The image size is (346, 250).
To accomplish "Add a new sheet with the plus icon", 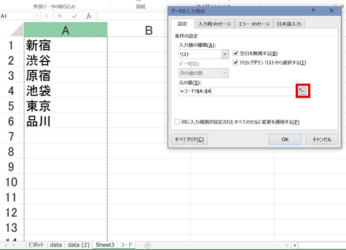I will coord(147,245).
